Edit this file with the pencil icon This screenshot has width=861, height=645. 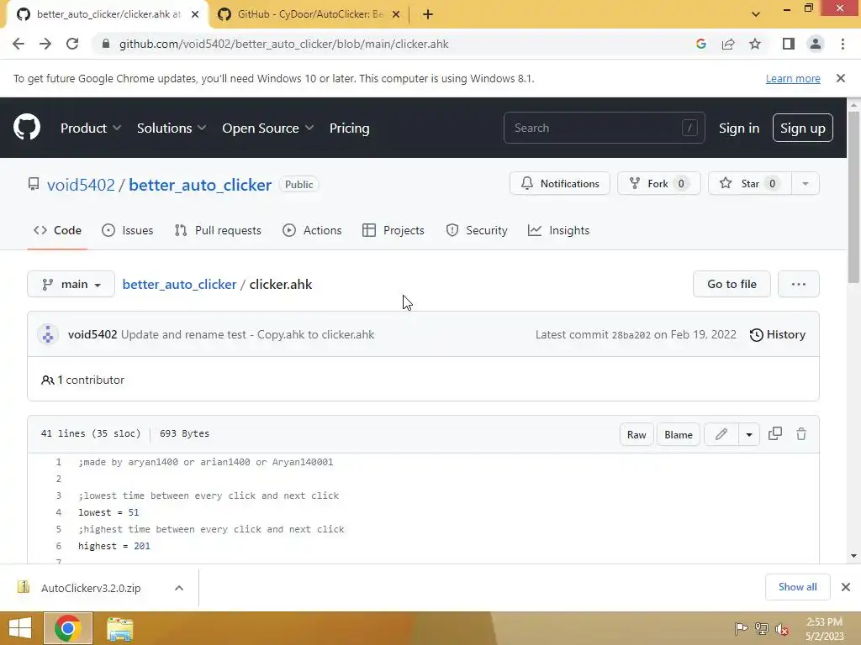click(x=721, y=434)
